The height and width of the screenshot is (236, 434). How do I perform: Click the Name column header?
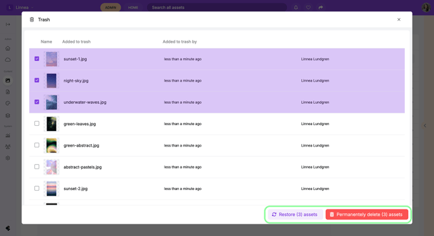coord(46,41)
